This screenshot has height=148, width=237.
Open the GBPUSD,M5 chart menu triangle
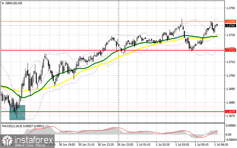point(3,3)
